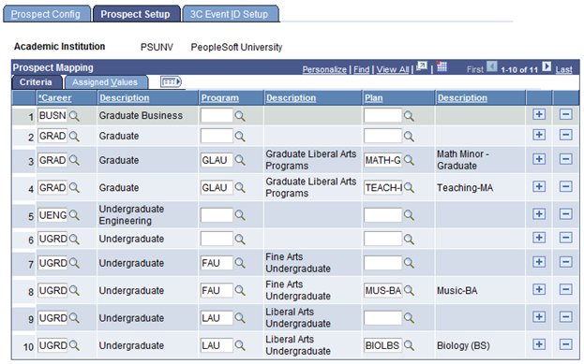Open career lookup in row 1 BUSN
This screenshot has height=364, width=584.
[74, 116]
